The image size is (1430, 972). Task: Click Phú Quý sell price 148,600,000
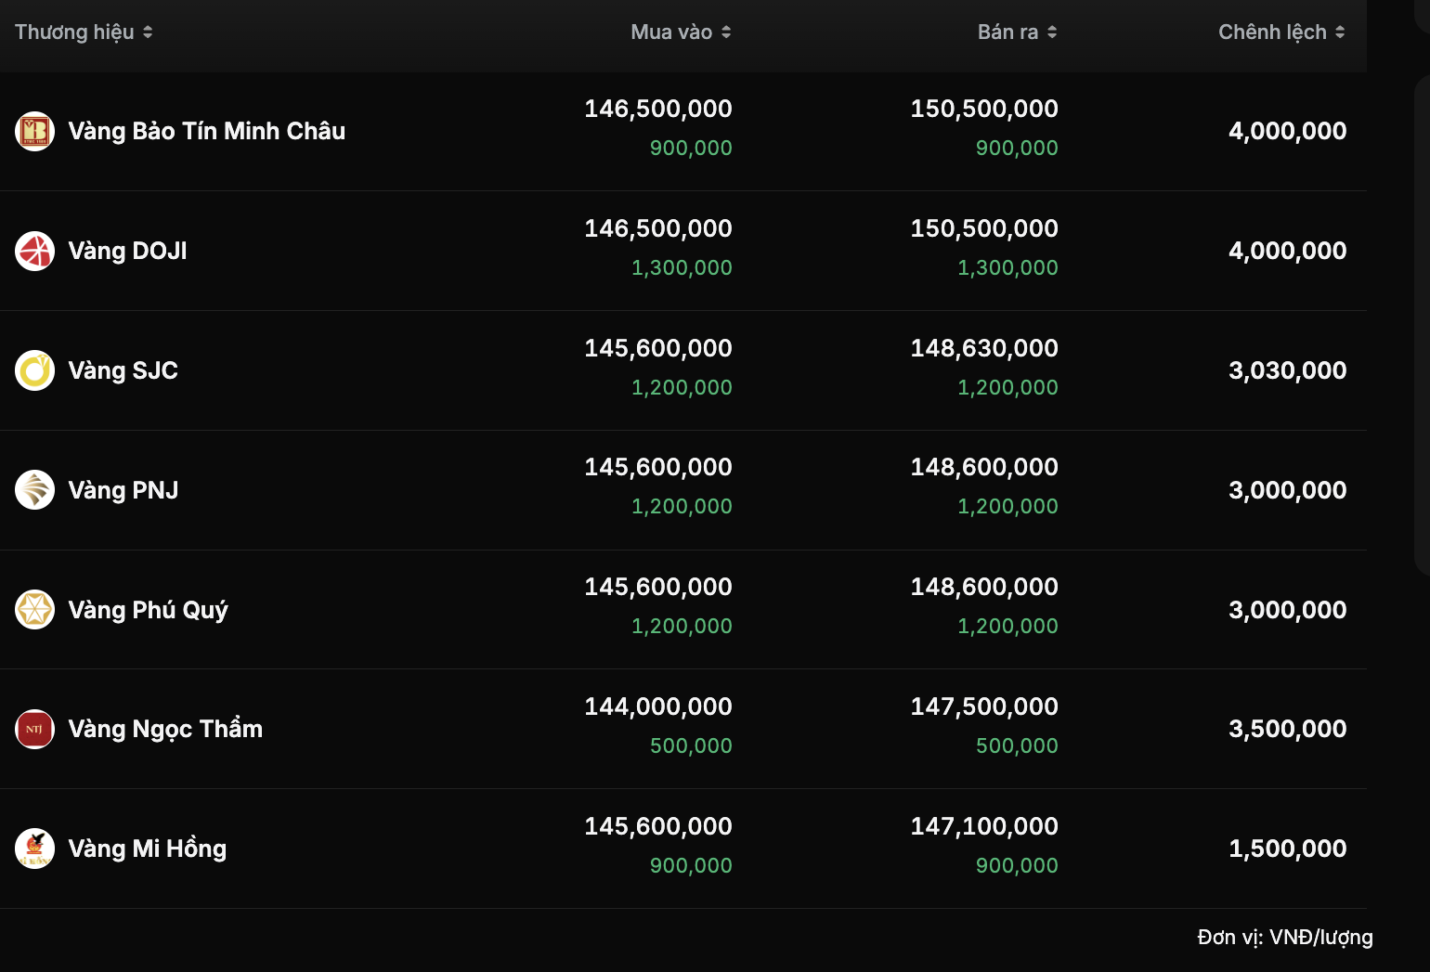pyautogui.click(x=984, y=587)
